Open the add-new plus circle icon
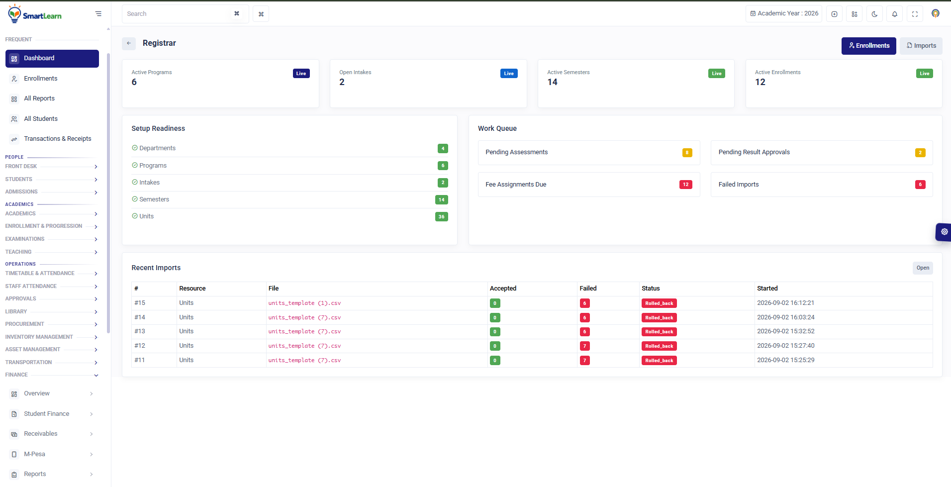This screenshot has width=951, height=487. click(834, 14)
